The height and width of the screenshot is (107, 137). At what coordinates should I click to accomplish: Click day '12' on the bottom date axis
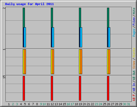[52, 104]
